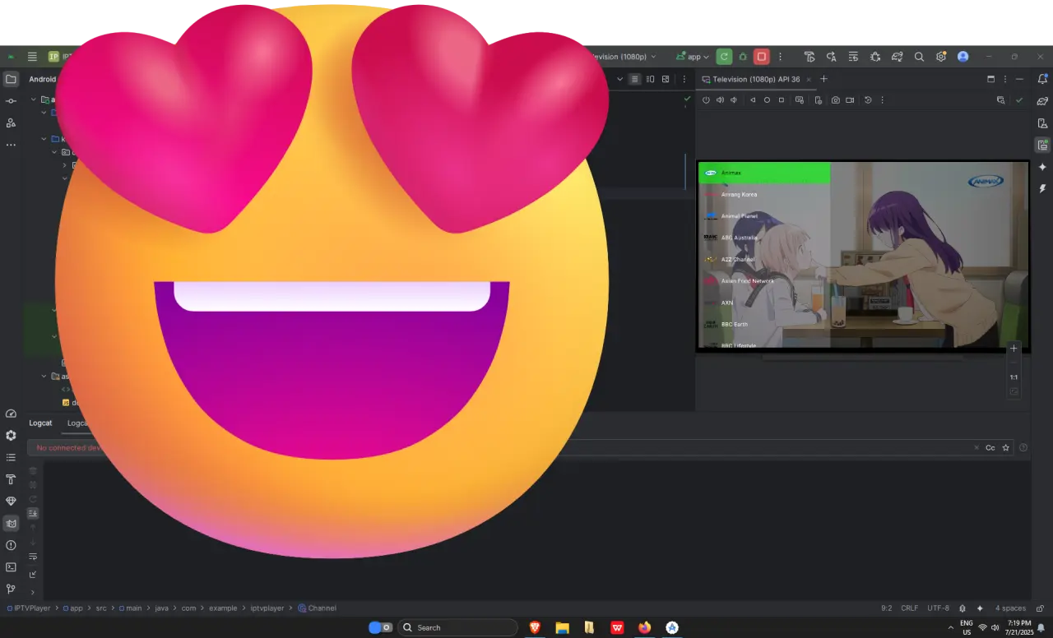Select editor Split view mode
The width and height of the screenshot is (1053, 638).
click(x=650, y=79)
